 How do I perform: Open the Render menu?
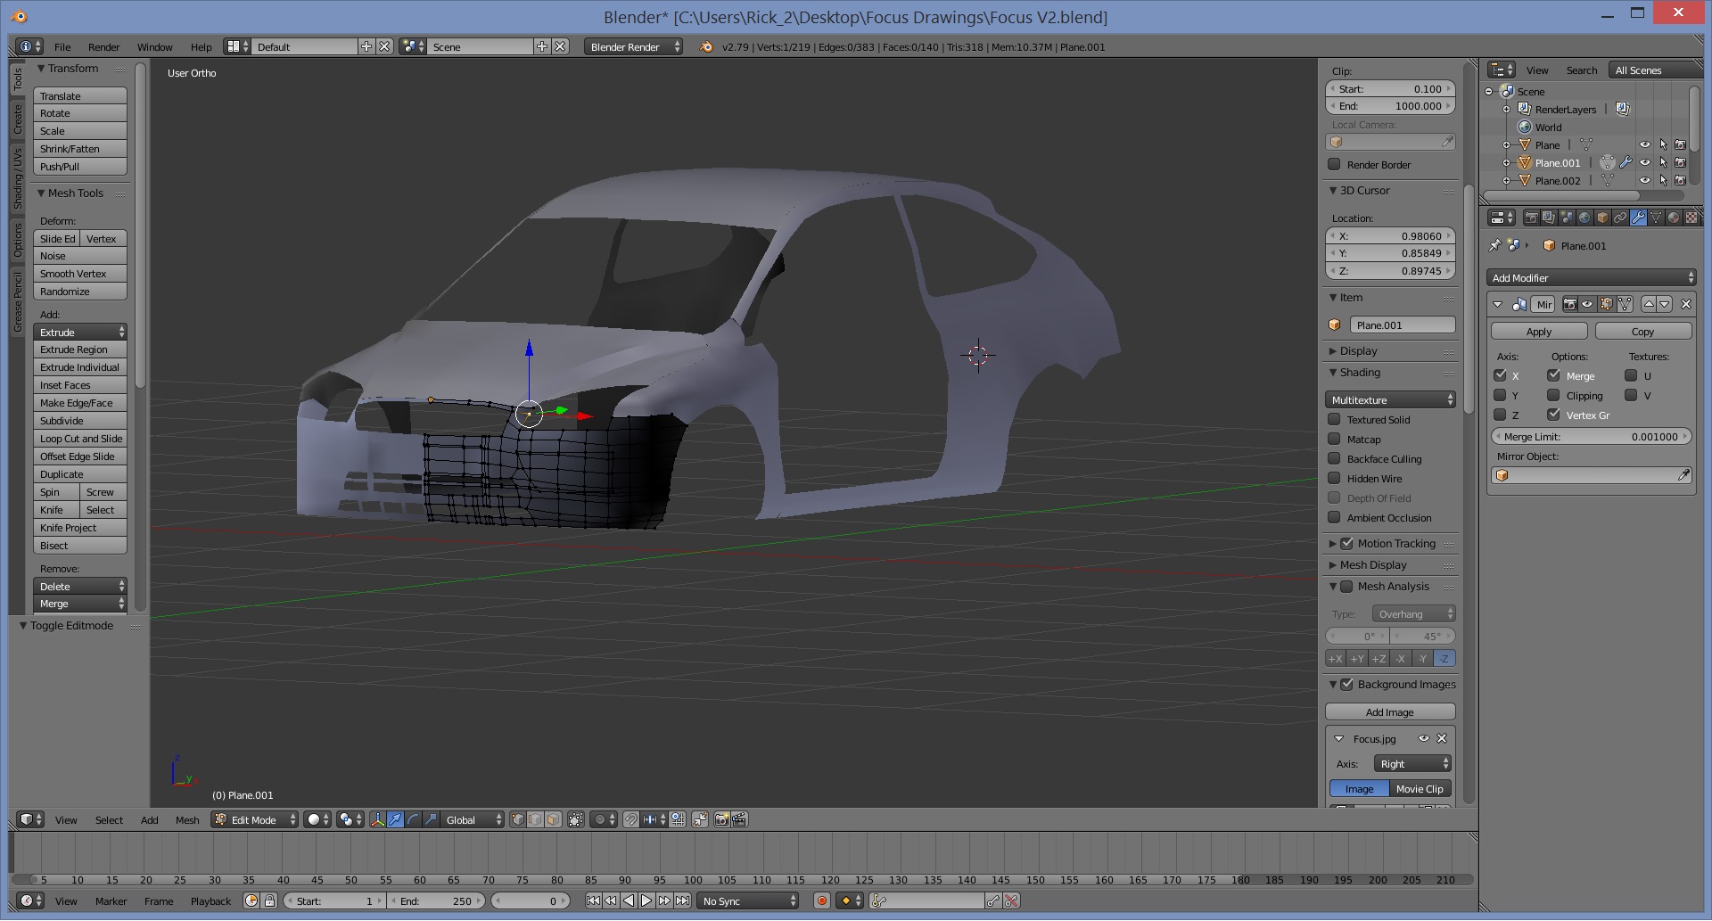point(103,47)
